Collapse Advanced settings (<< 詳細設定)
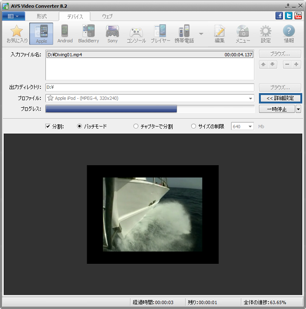 (281, 98)
